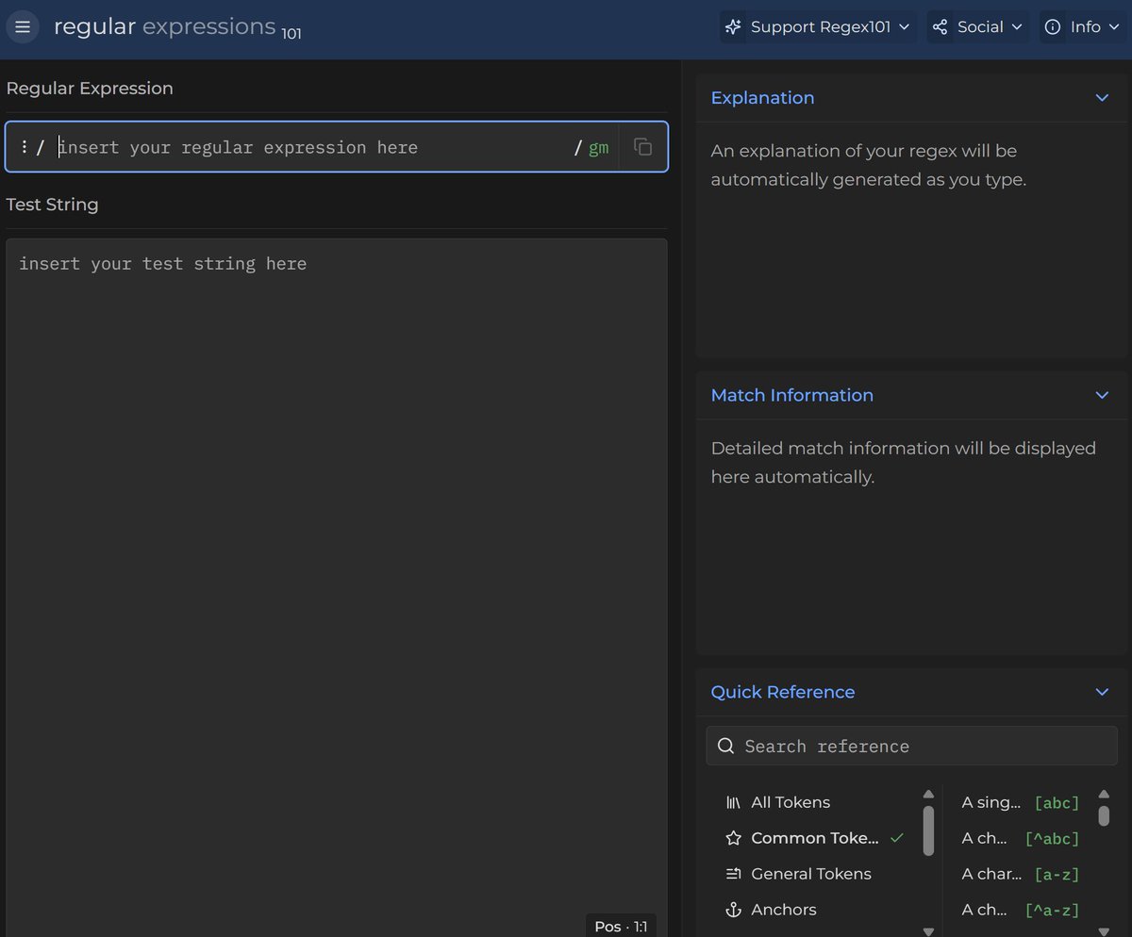Click the info circle icon
The image size is (1132, 937).
pyautogui.click(x=1053, y=27)
